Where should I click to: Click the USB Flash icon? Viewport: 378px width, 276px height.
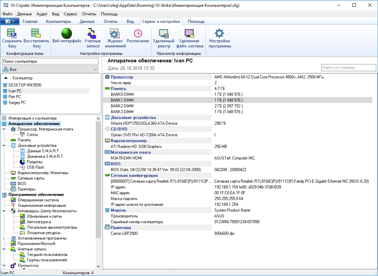[x=22, y=167]
